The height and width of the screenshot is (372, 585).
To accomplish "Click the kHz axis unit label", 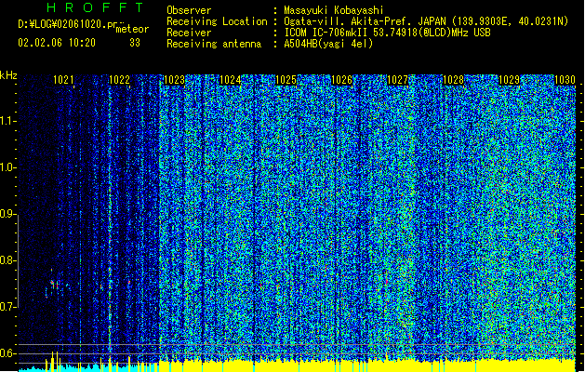I will (8, 75).
